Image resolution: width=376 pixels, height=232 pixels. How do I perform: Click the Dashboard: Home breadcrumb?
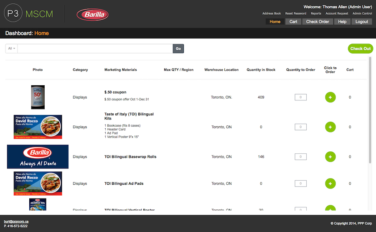click(x=27, y=33)
